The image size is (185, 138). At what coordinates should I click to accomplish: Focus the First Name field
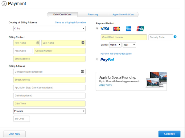click(27, 43)
